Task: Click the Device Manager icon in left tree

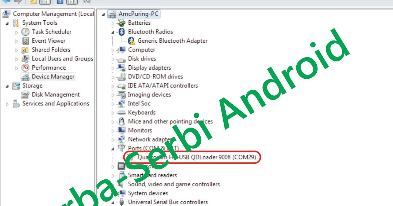Action: click(x=25, y=77)
